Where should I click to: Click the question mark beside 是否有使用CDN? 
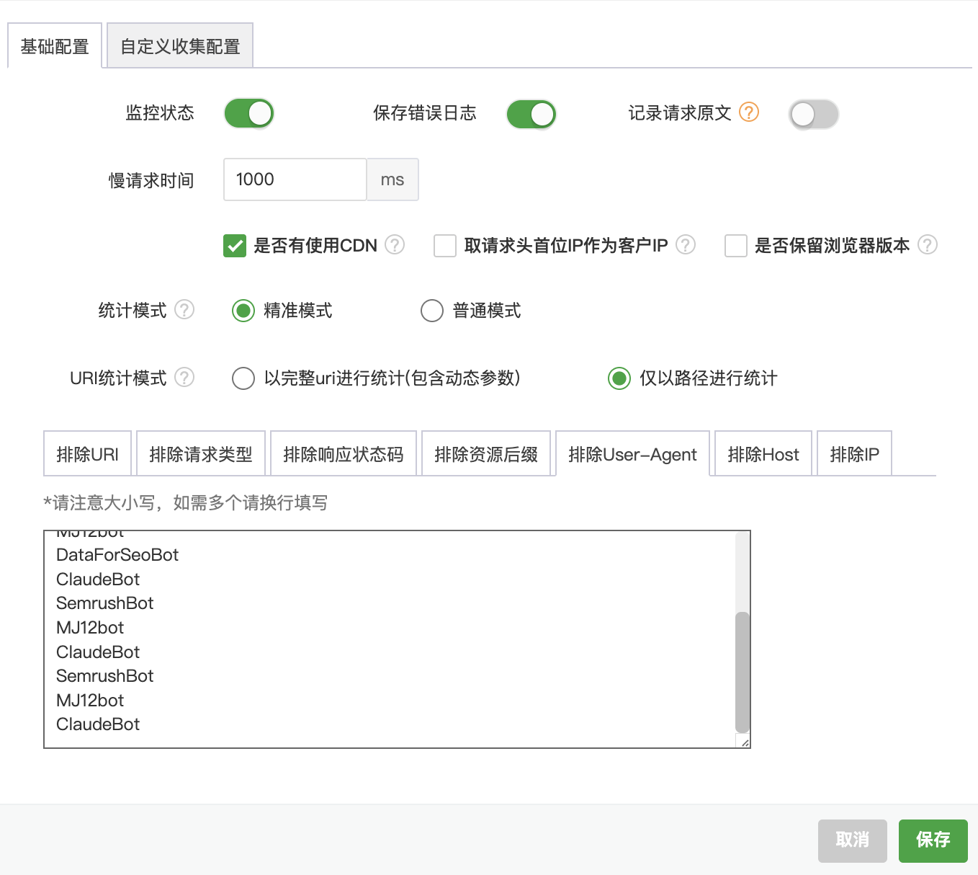coord(395,245)
